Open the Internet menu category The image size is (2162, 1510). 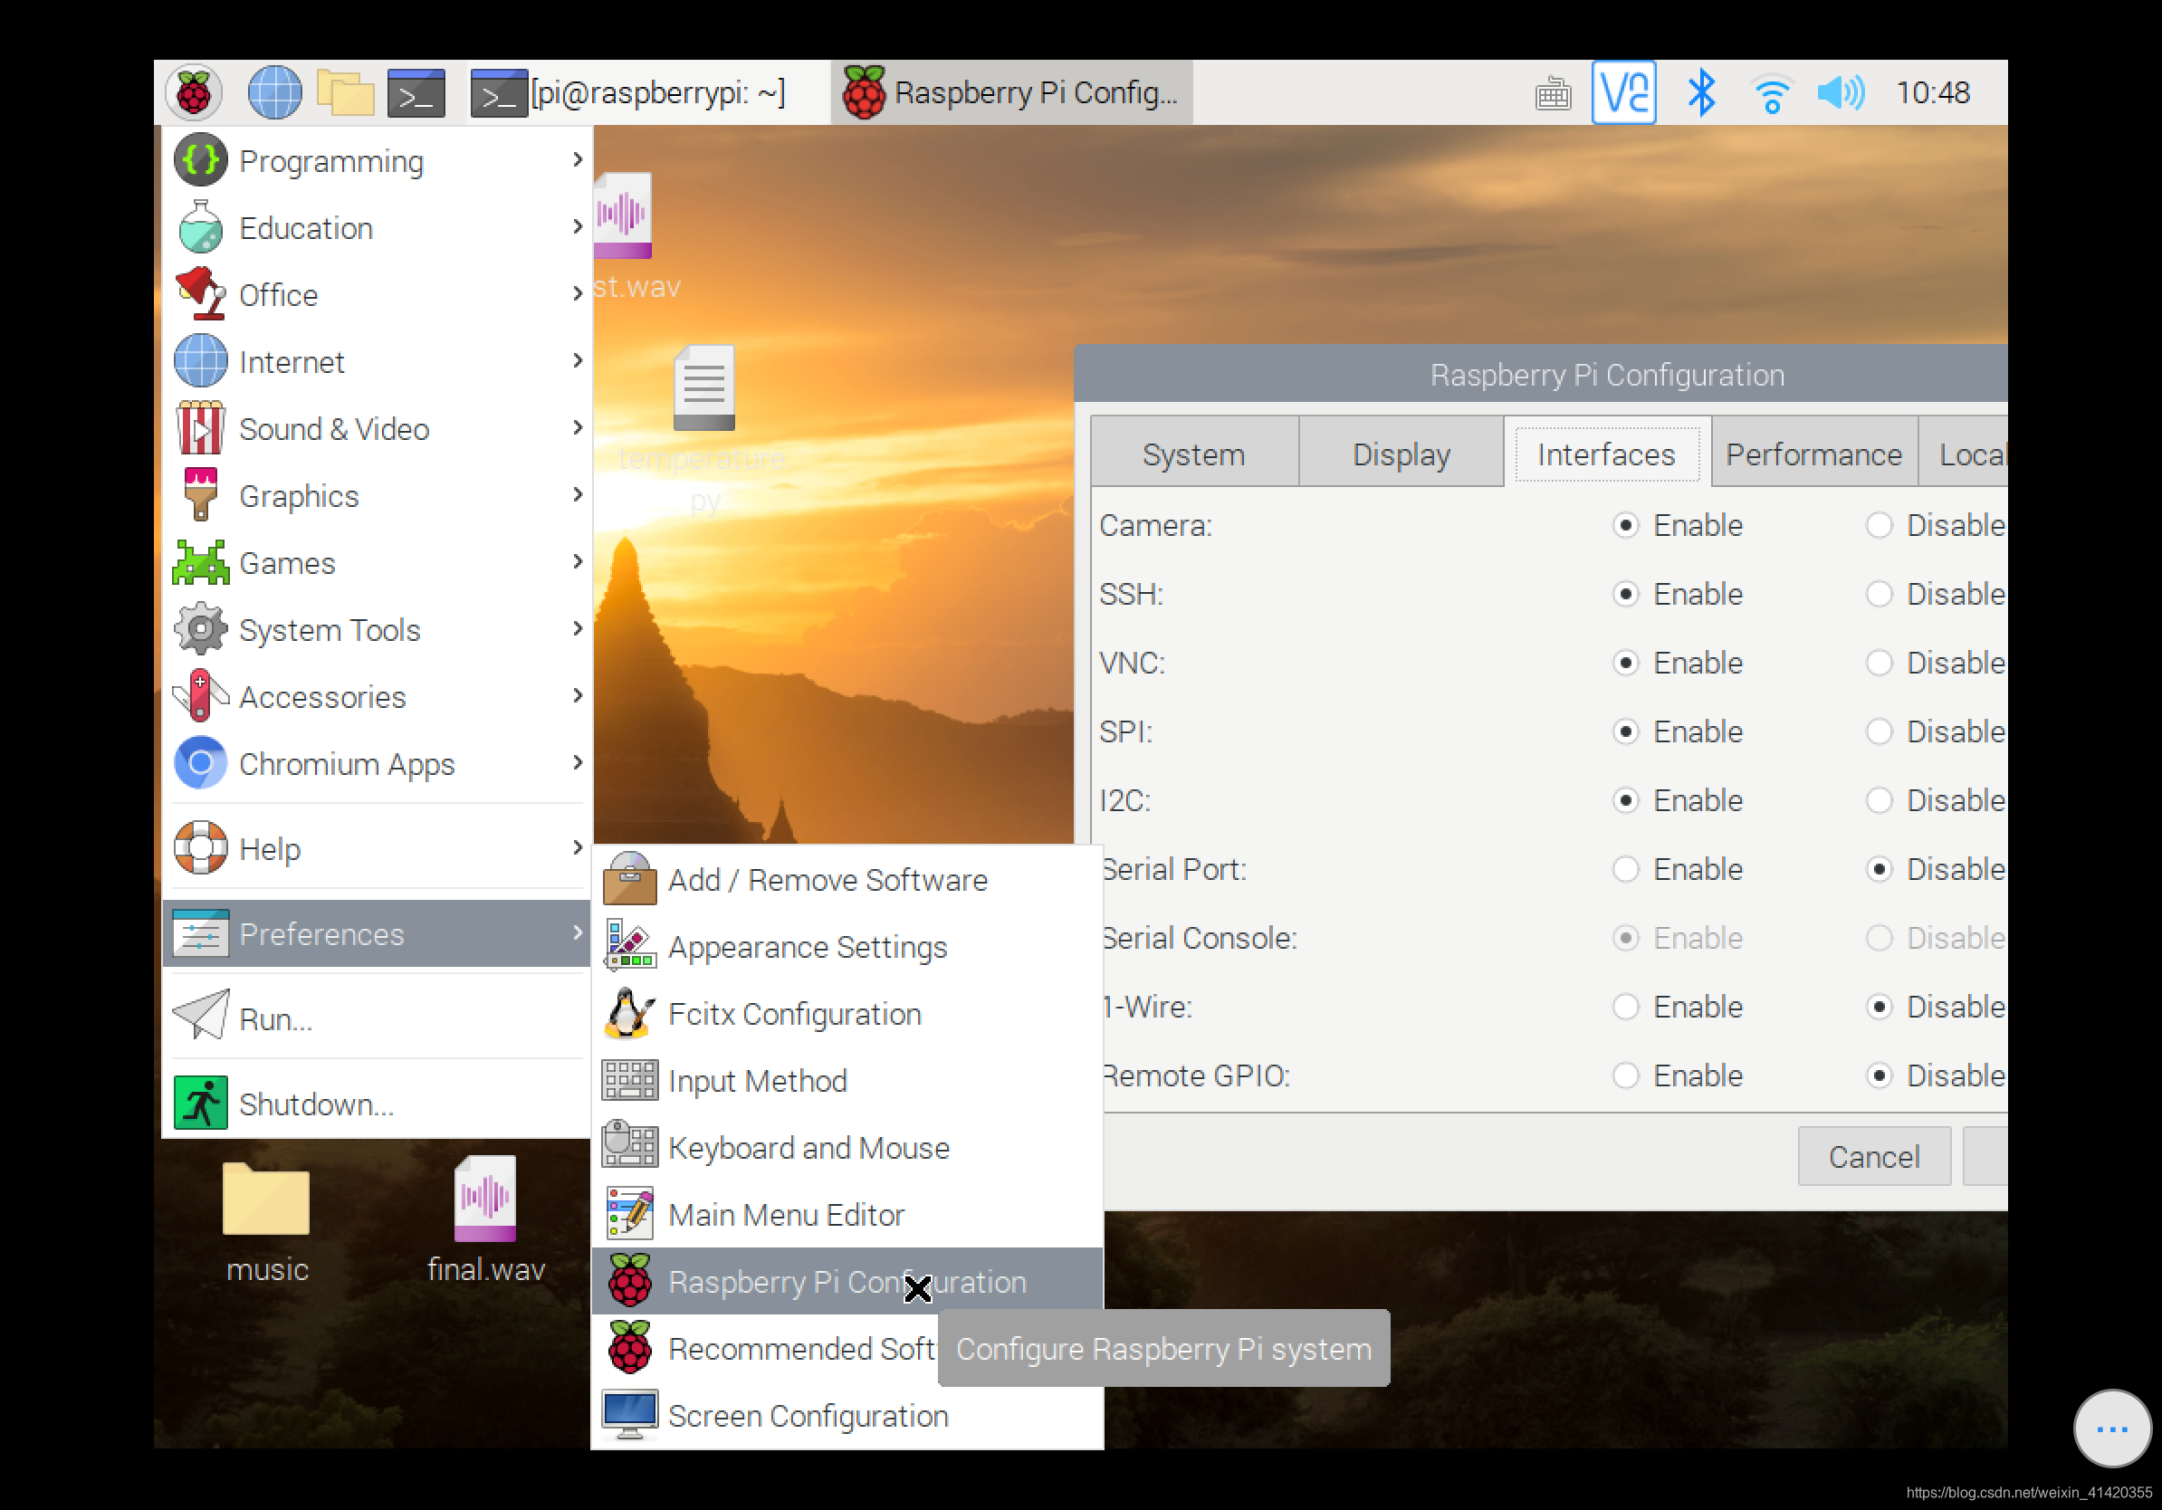tap(377, 361)
